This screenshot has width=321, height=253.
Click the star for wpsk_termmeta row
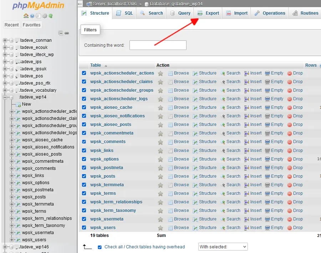point(160,185)
